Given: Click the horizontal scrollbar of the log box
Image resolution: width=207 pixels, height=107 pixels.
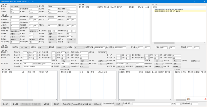Looking at the screenshot, I should (179, 43).
